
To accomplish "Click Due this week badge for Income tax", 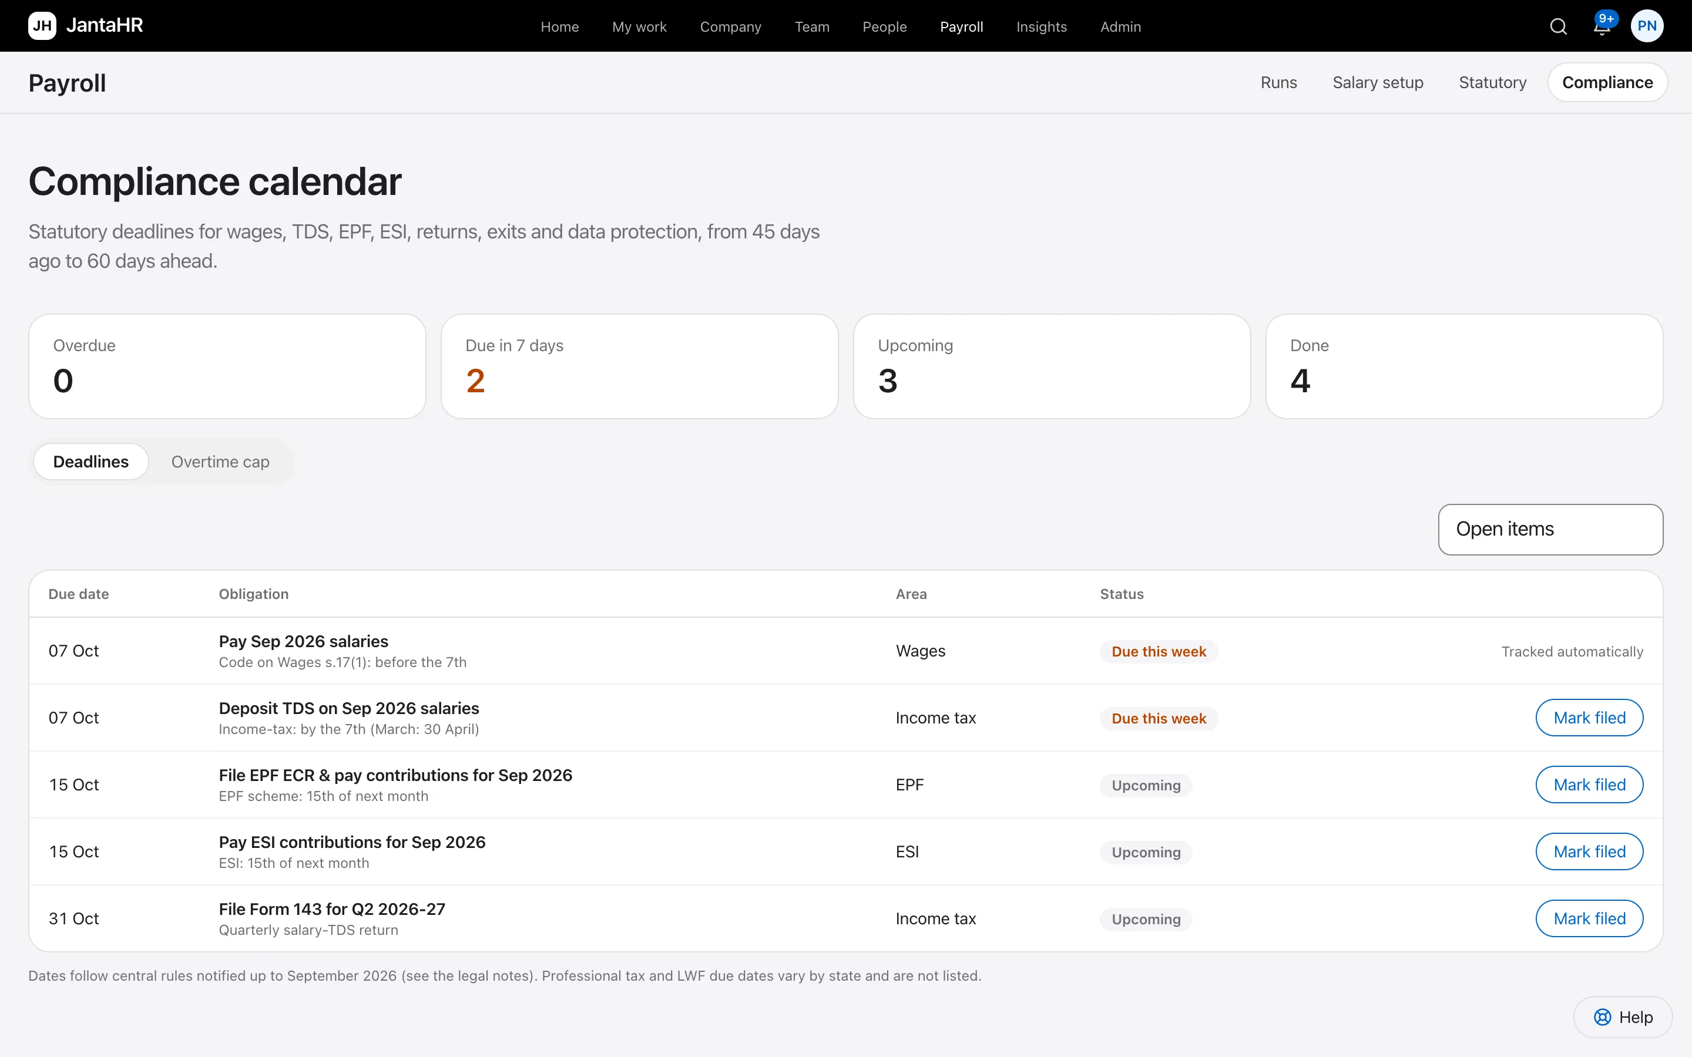I will (1159, 719).
